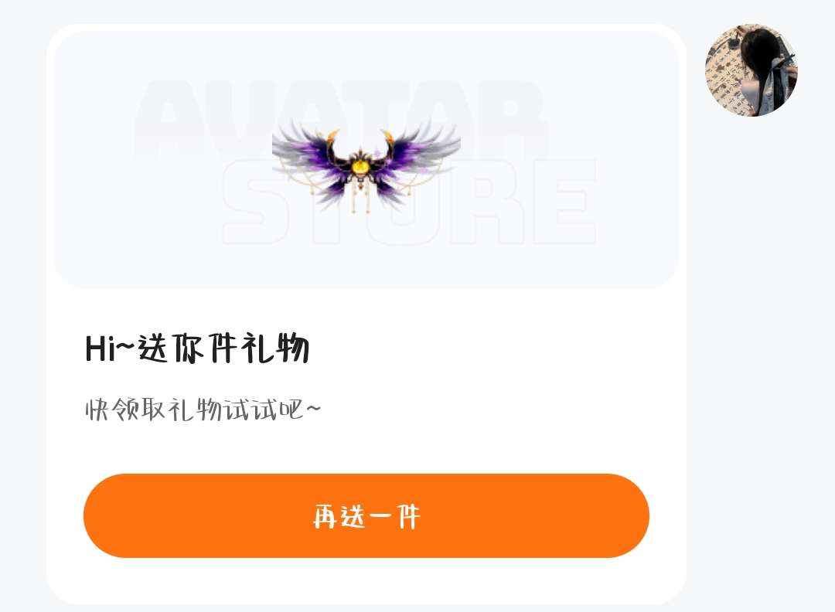835x612 pixels.
Task: Click the gray gift preview panel
Action: [x=366, y=160]
